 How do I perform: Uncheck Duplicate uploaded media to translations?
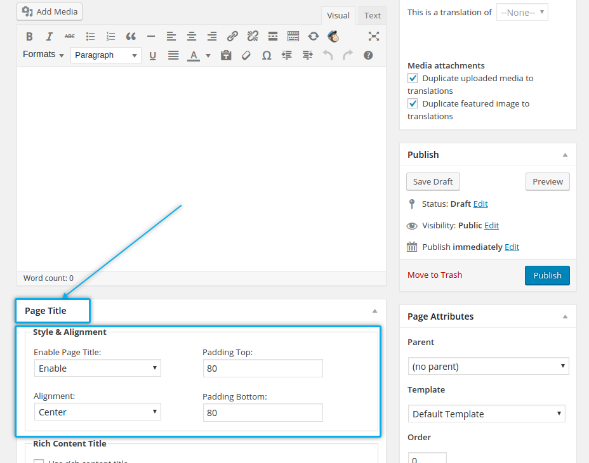click(413, 79)
